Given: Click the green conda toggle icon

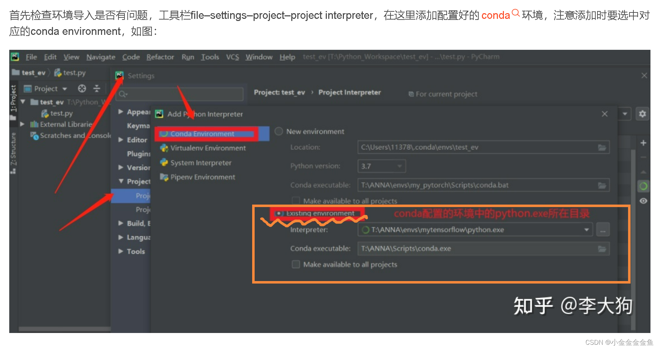Looking at the screenshot, I should tap(643, 186).
